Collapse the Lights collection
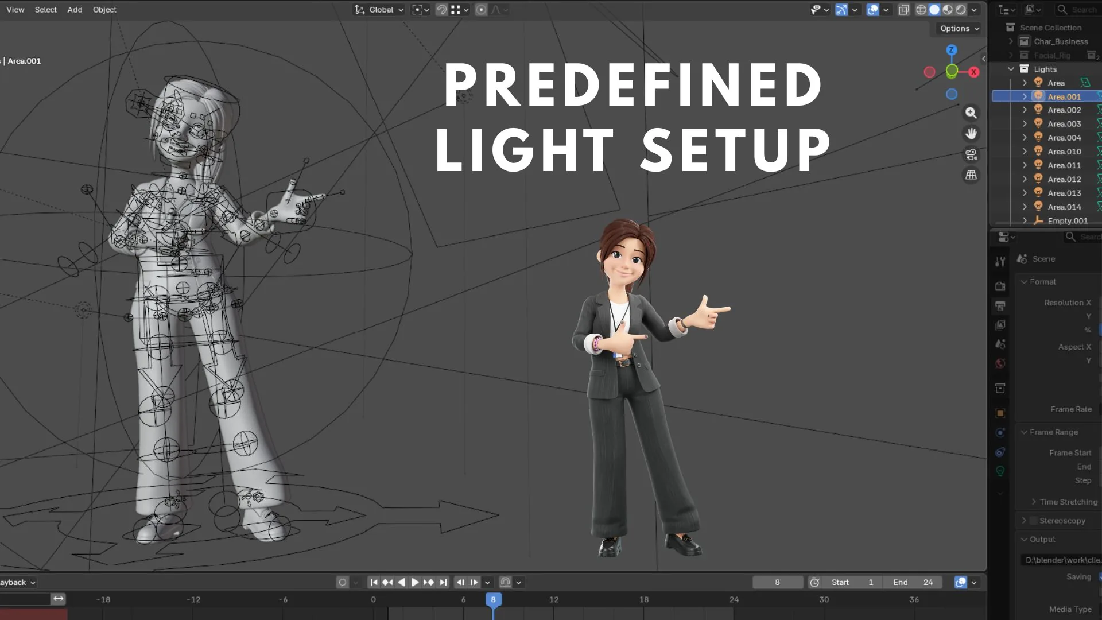The height and width of the screenshot is (620, 1102). (1011, 69)
